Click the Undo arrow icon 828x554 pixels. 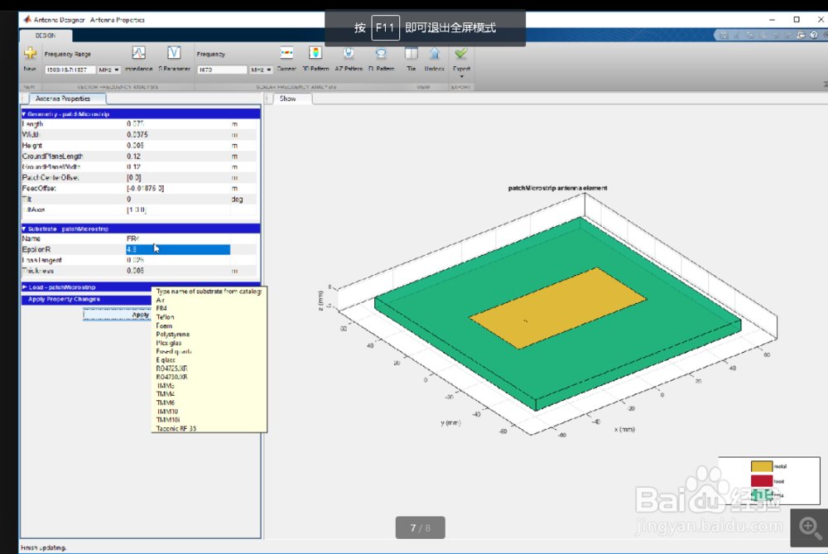click(775, 36)
